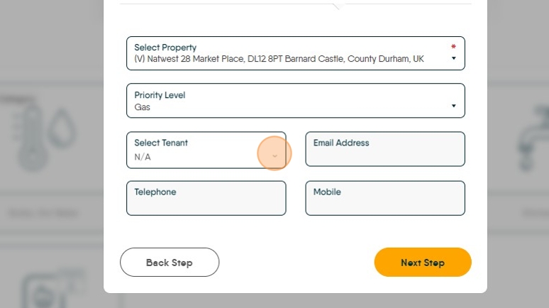Go back with the Back Step button

(x=170, y=262)
